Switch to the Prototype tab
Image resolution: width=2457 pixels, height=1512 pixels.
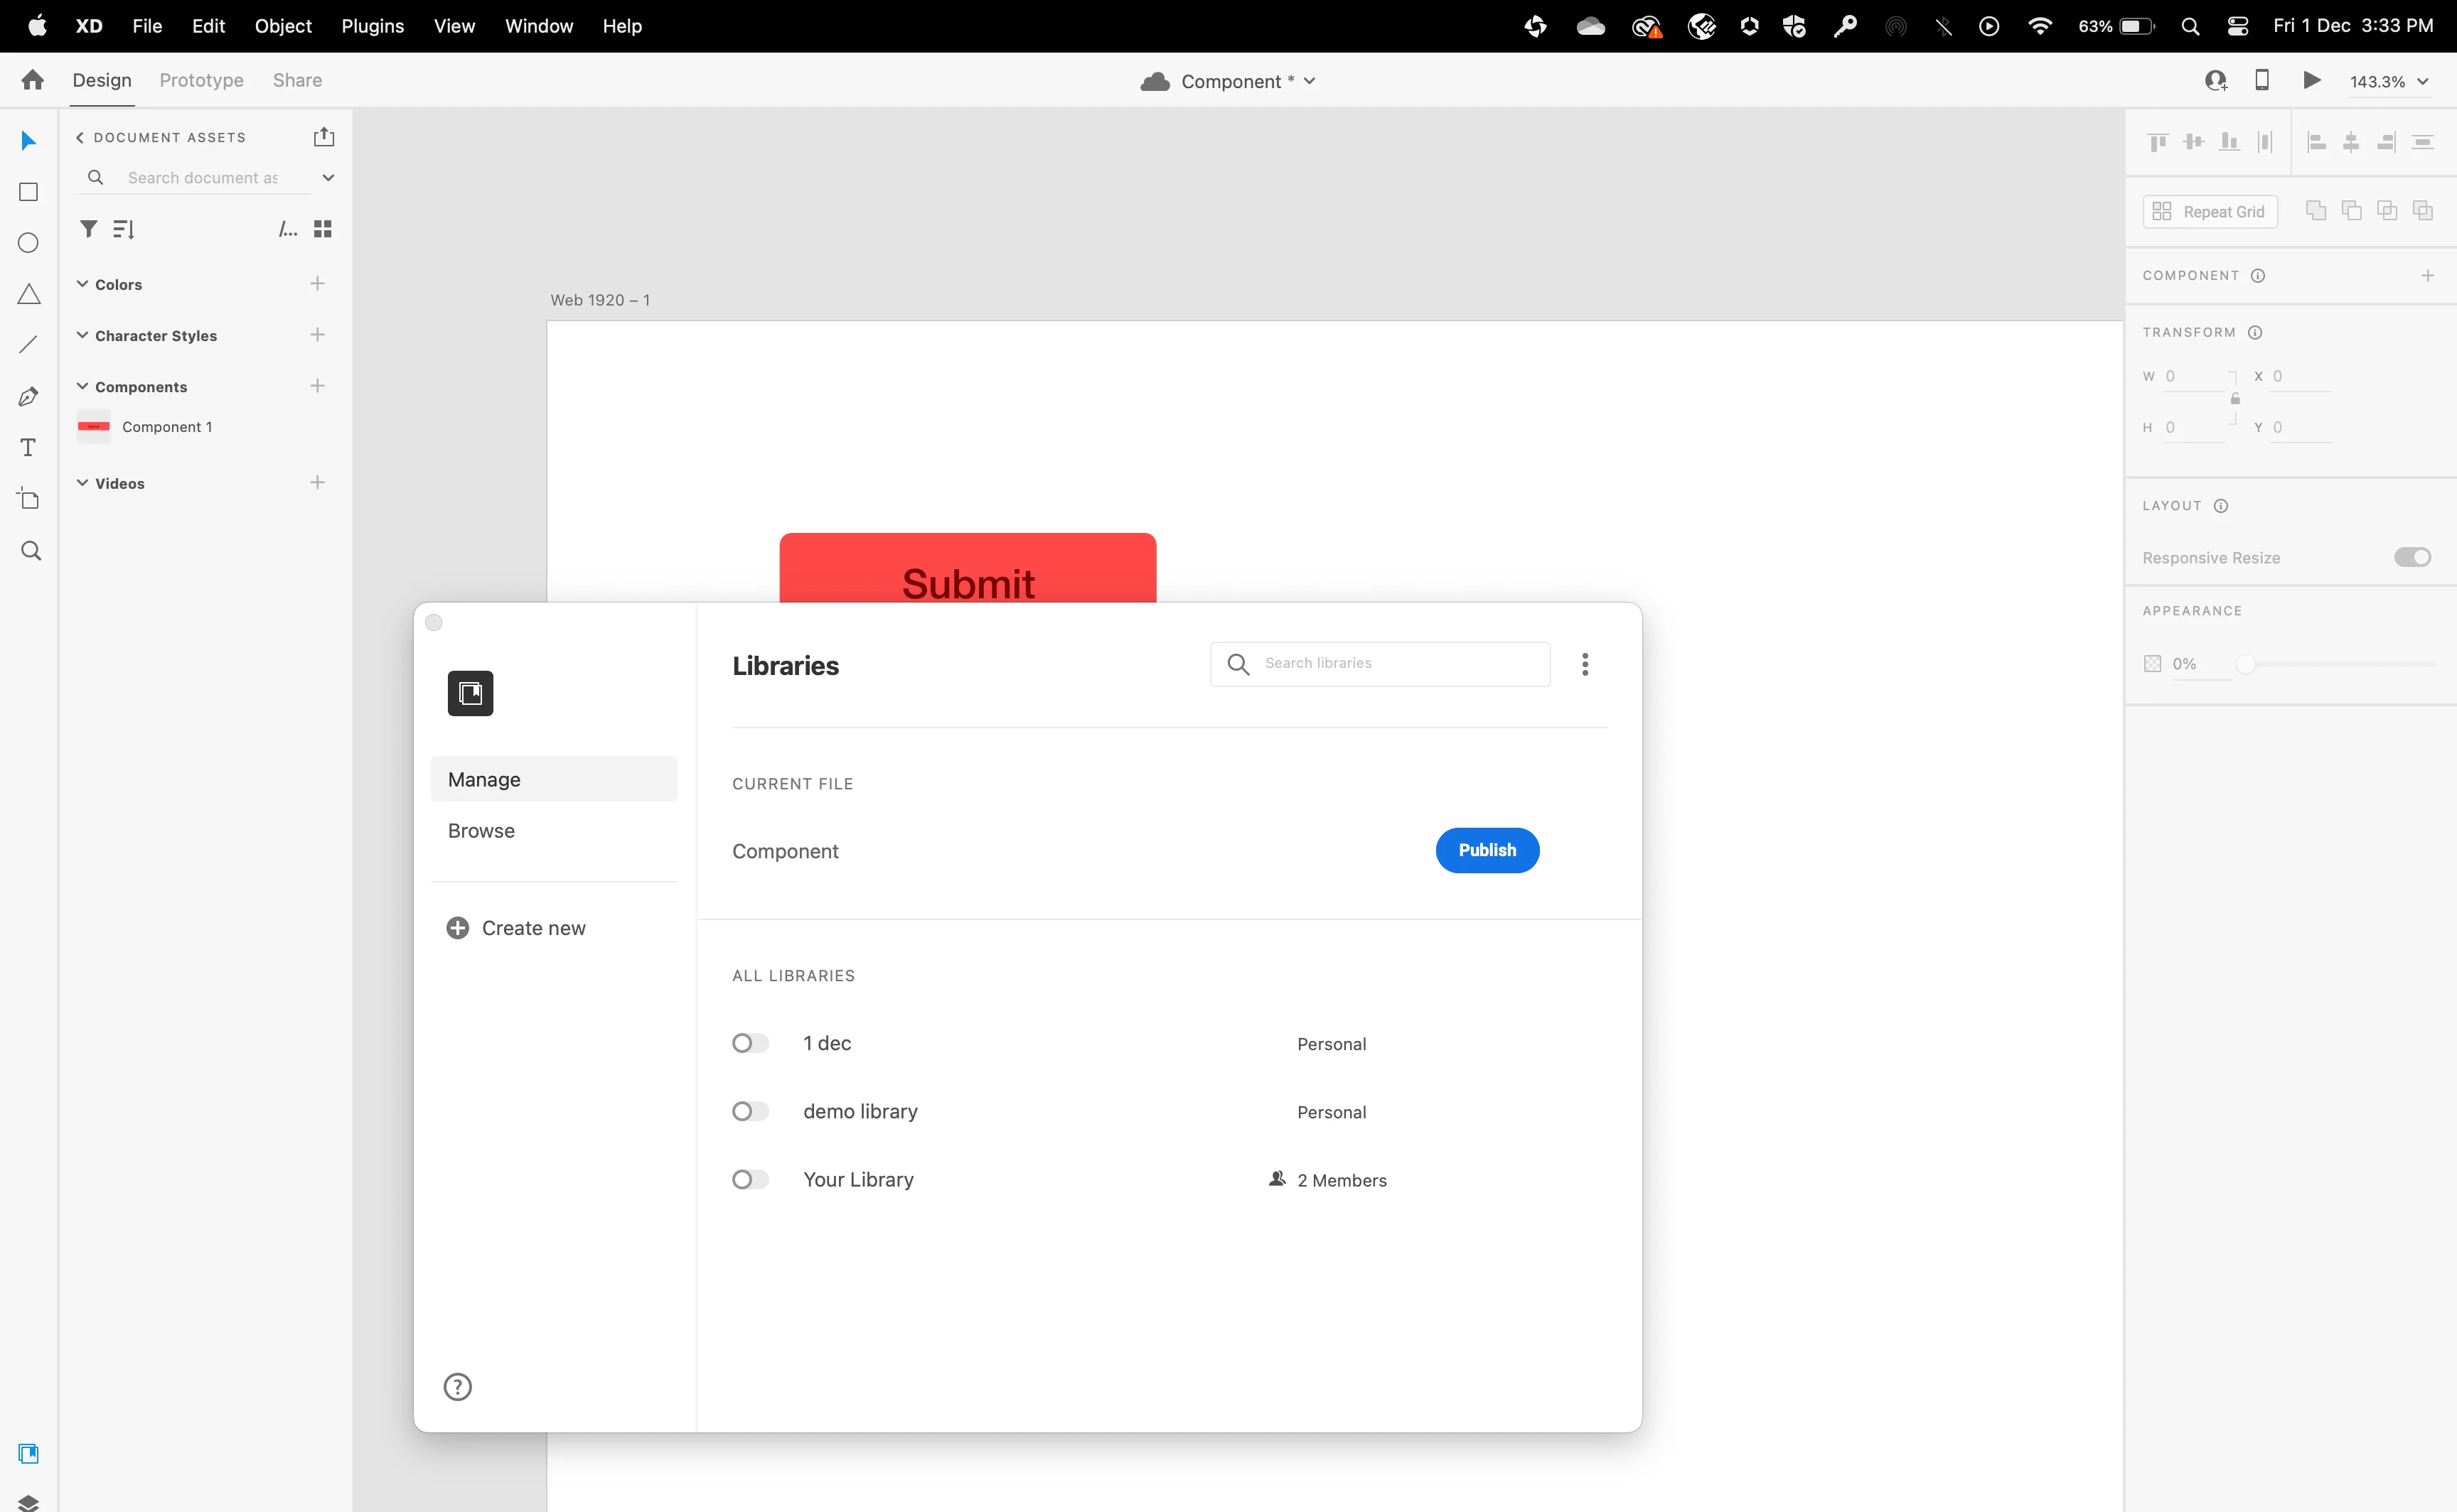tap(201, 80)
